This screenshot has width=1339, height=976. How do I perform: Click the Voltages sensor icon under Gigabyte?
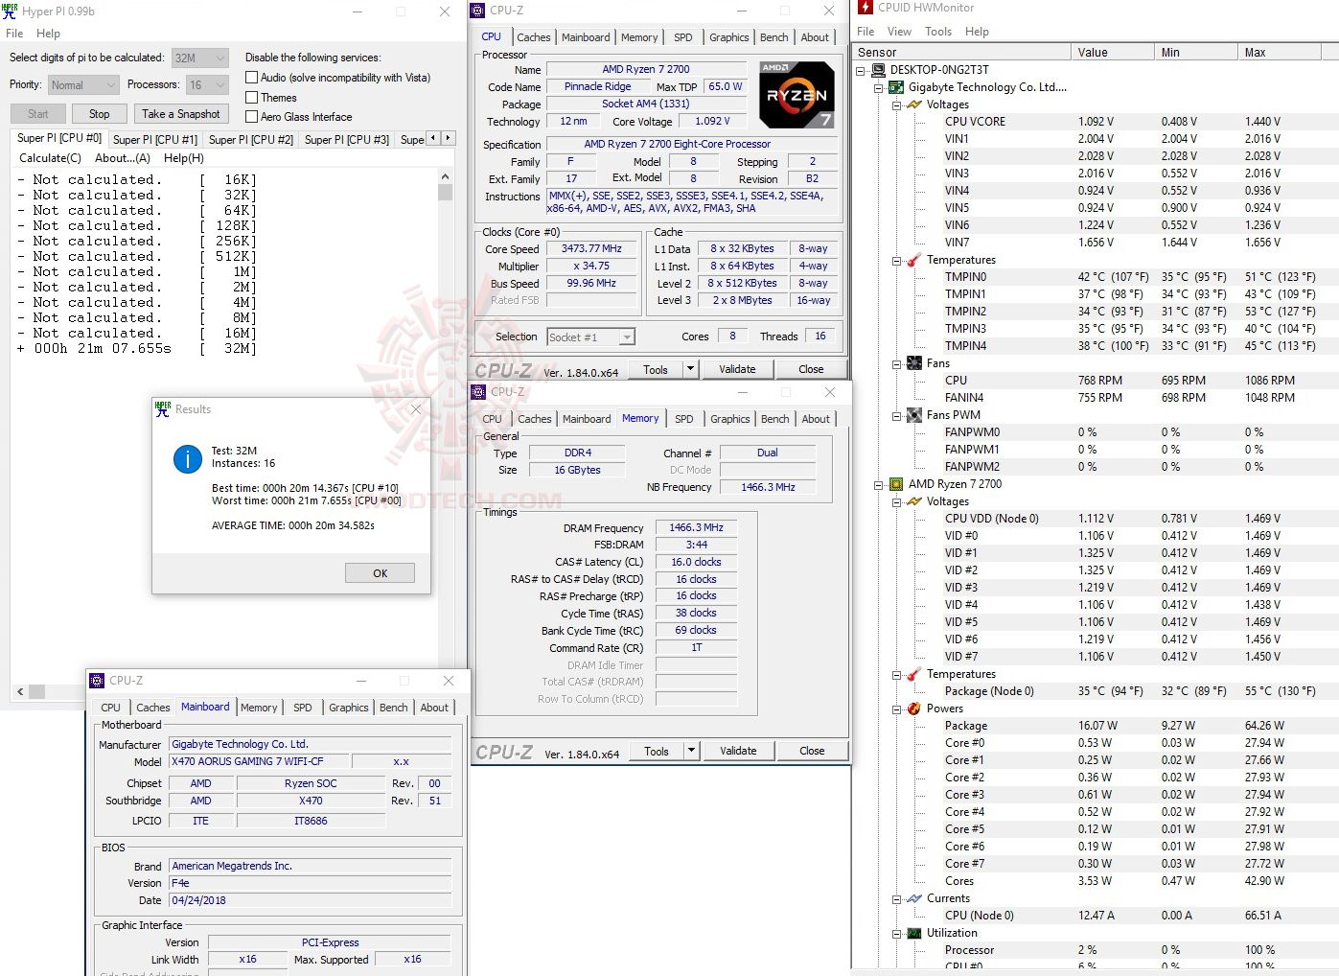912,105
